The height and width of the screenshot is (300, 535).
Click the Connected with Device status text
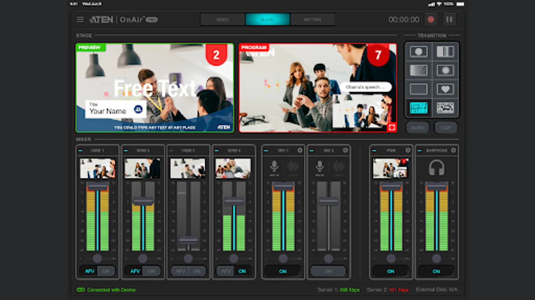pyautogui.click(x=111, y=290)
